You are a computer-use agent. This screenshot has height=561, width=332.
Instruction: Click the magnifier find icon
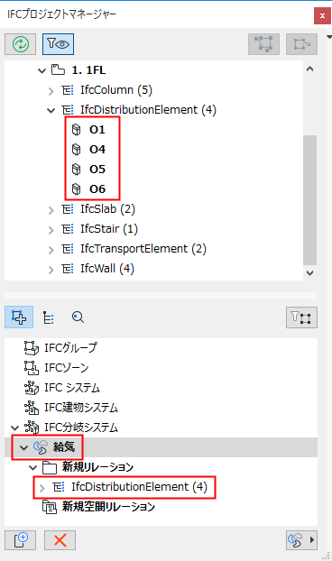(x=78, y=317)
